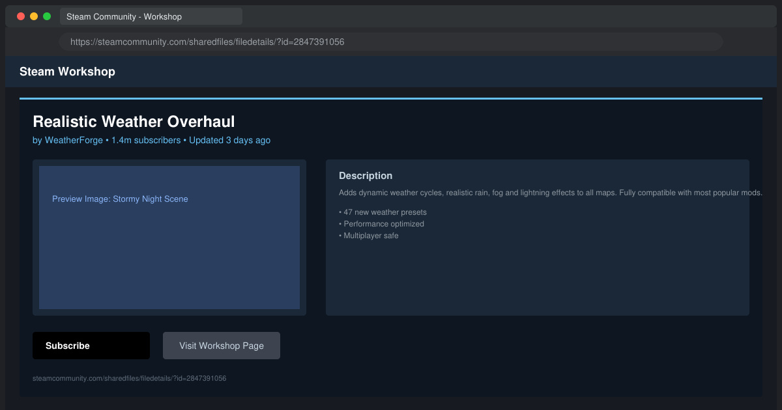Click the description sentence about dynamic weather cycles
Image resolution: width=782 pixels, height=410 pixels.
551,193
